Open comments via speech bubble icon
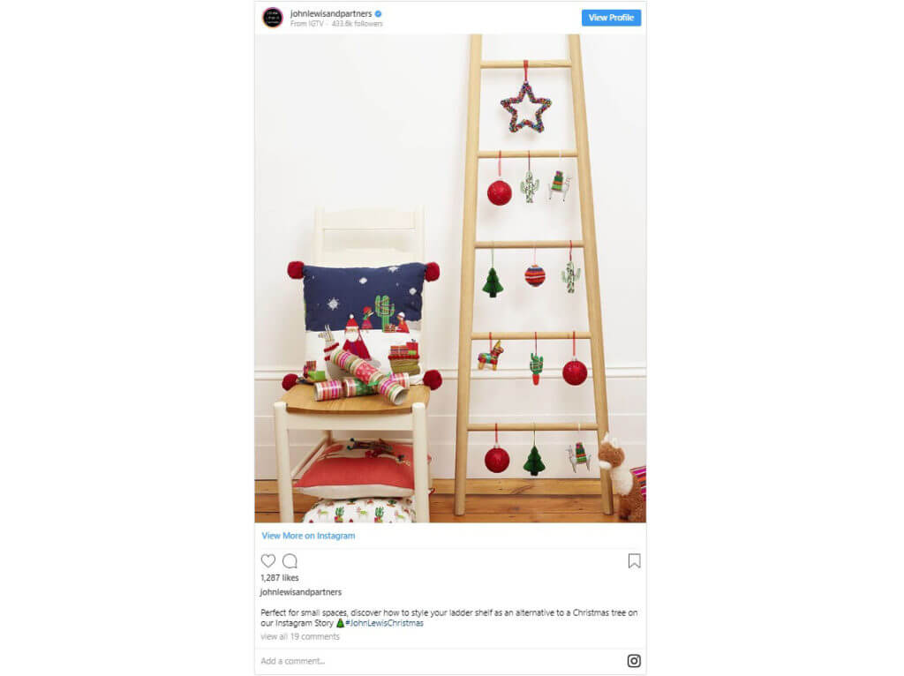Screen dimensions: 904x676 click(290, 560)
